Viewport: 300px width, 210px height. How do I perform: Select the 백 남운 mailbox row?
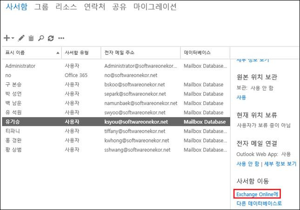pyautogui.click(x=116, y=103)
